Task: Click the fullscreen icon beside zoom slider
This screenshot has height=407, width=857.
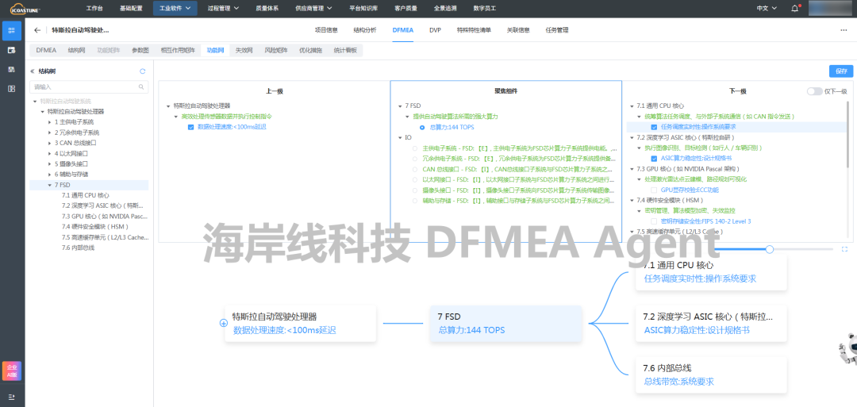Action: pos(844,249)
